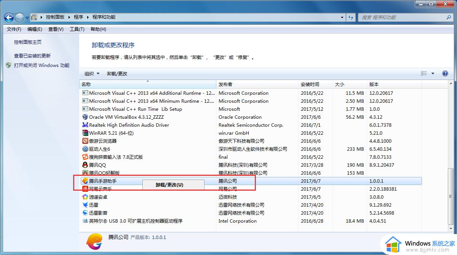Select the 傲游云浏览器 icon
The height and width of the screenshot is (255, 457).
85,141
